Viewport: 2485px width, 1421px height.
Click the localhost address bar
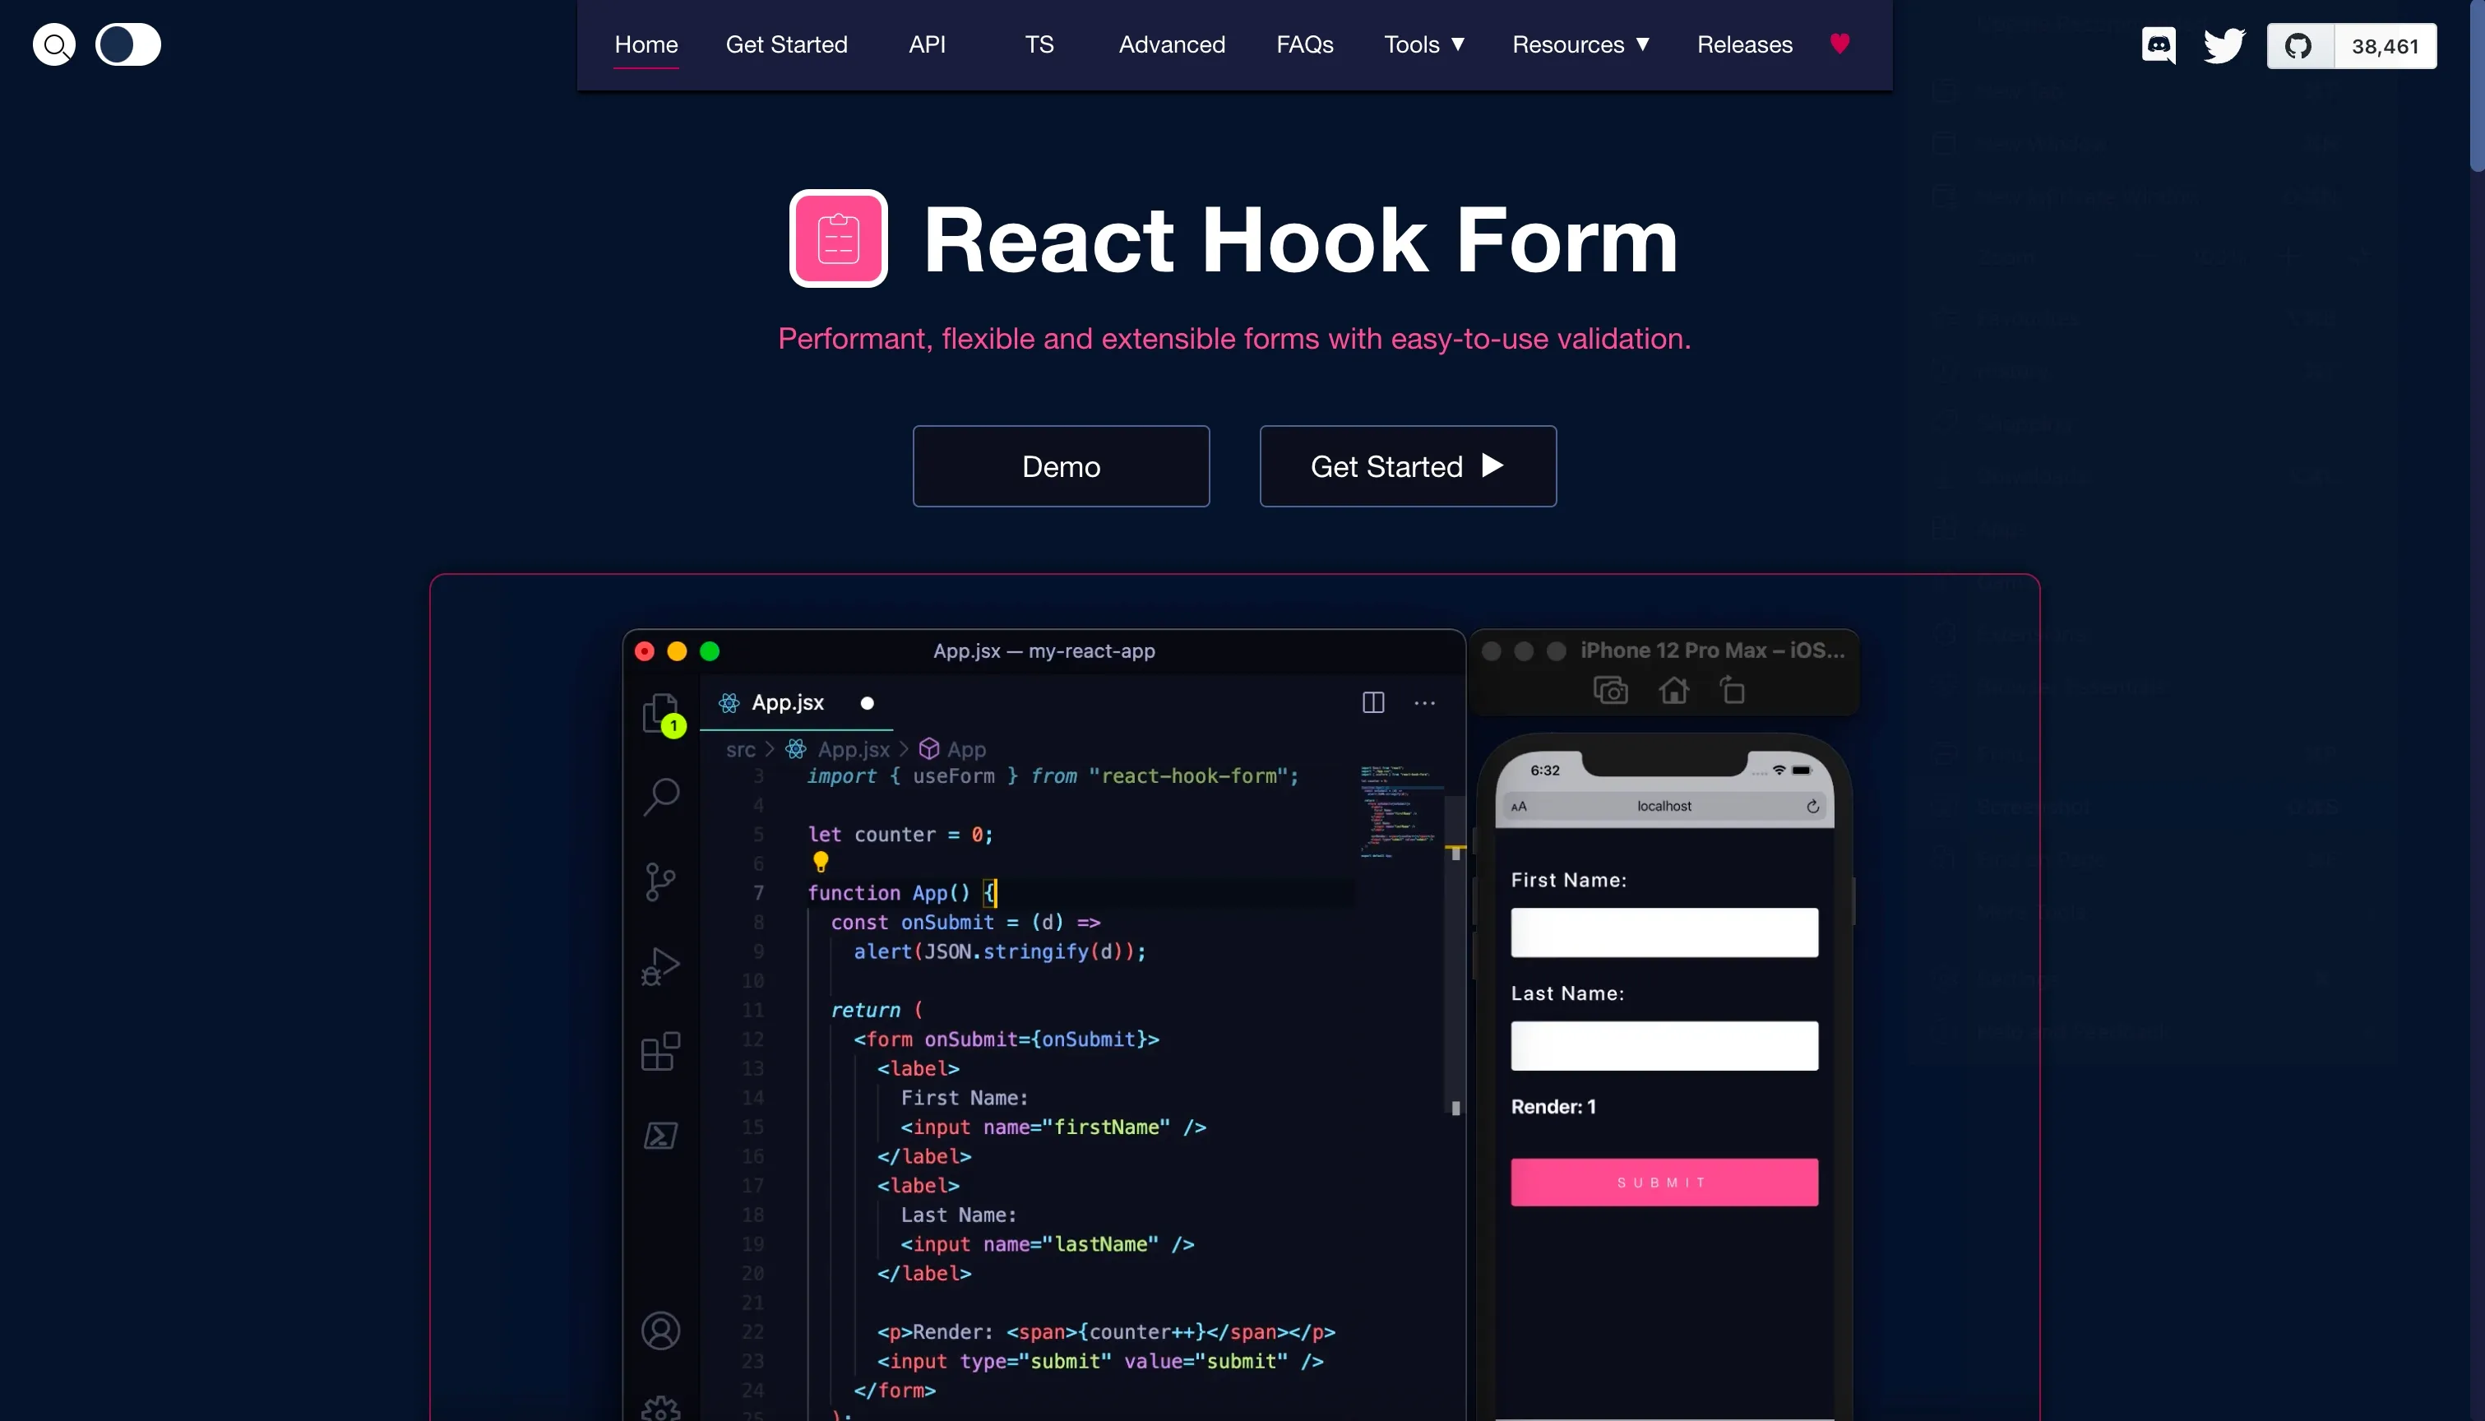[1664, 806]
